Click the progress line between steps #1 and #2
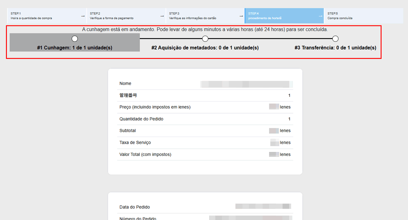The width and height of the screenshot is (408, 220). 140,39
